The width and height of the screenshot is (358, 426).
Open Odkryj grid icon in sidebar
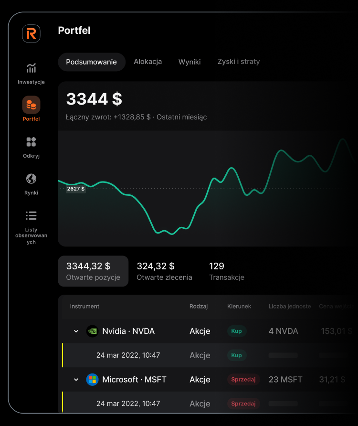pos(31,142)
